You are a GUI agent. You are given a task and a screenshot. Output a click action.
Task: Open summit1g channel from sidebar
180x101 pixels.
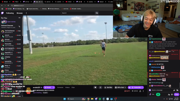[x=11, y=62]
